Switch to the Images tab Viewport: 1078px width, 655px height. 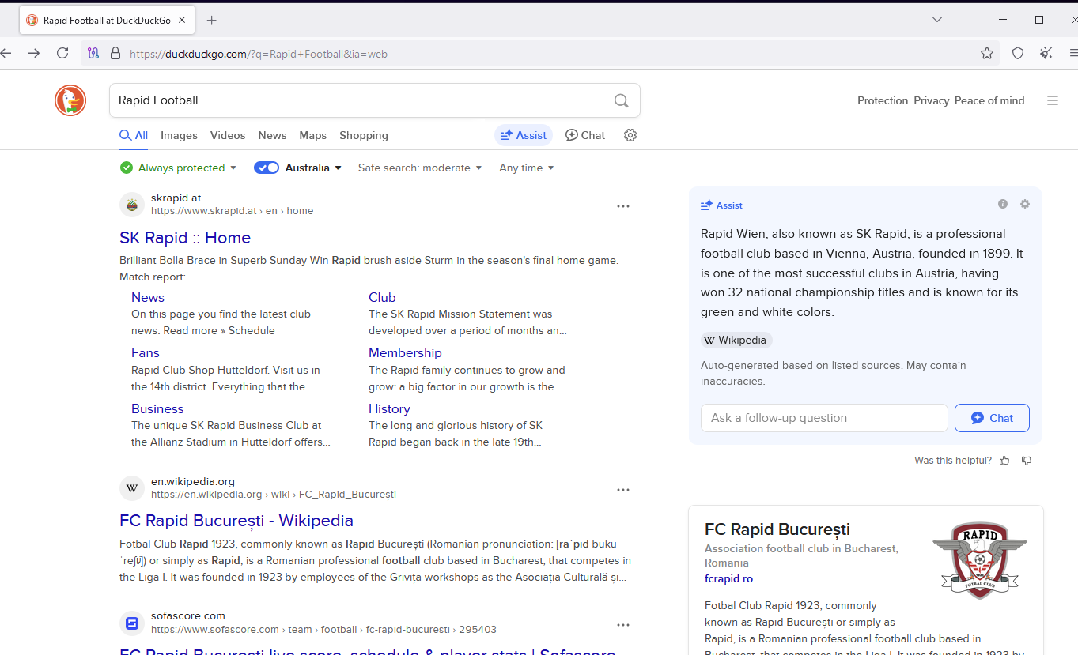pyautogui.click(x=179, y=135)
